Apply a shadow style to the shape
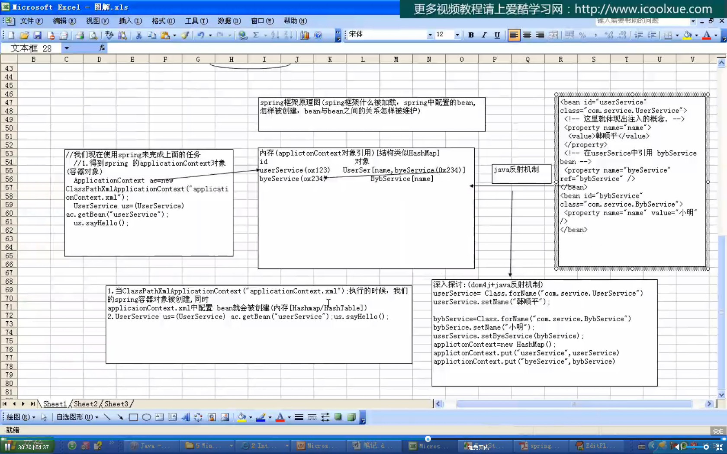727x454 pixels. coord(338,417)
